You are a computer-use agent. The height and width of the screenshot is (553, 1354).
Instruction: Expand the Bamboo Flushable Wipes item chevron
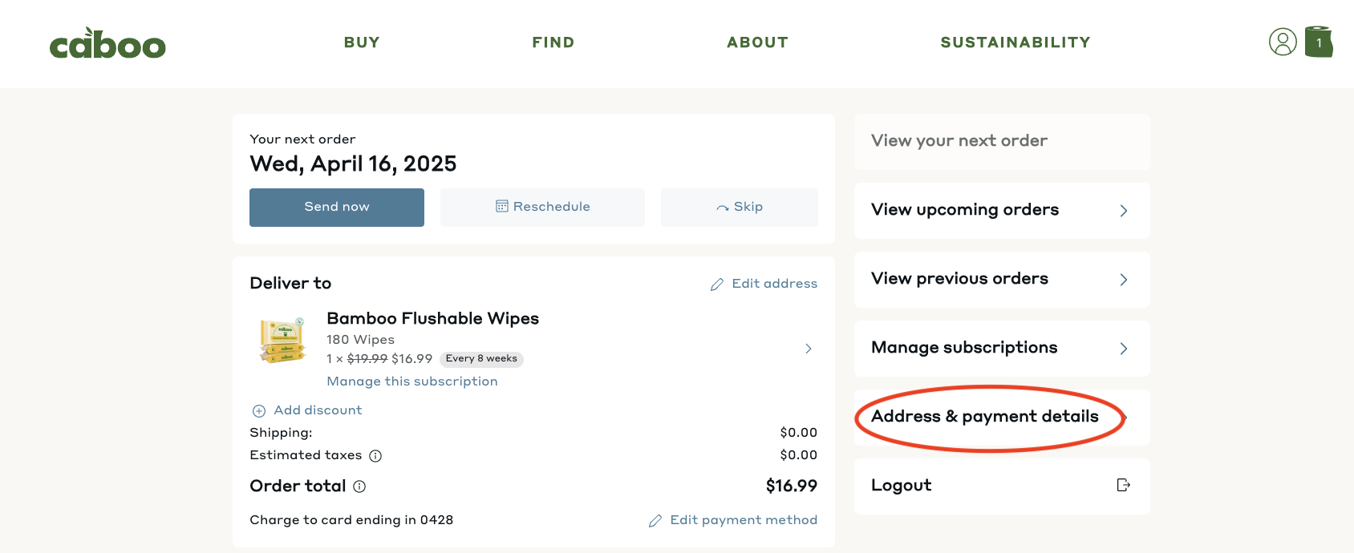tap(809, 349)
